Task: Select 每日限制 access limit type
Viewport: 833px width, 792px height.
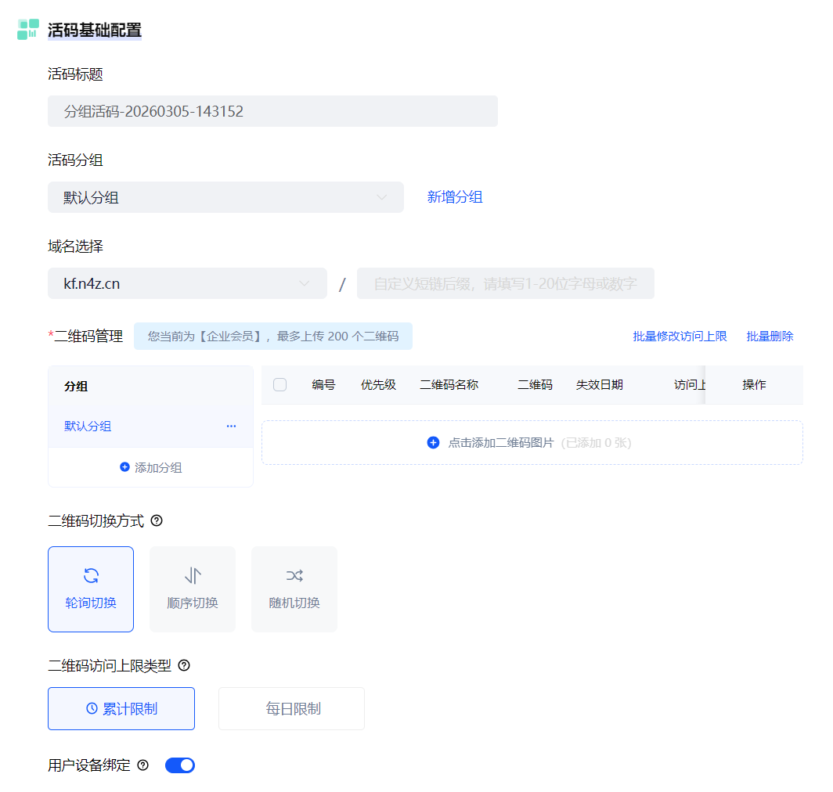Action: pyautogui.click(x=291, y=708)
